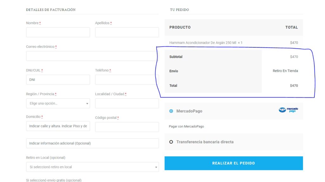Select the MercadoPago payment radio button
The width and height of the screenshot is (325, 182).
171,111
